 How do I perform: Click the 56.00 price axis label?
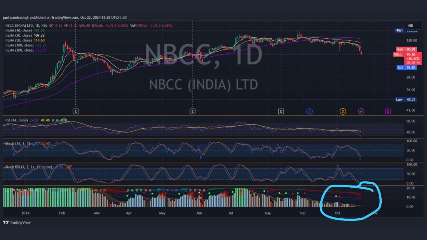(411, 90)
